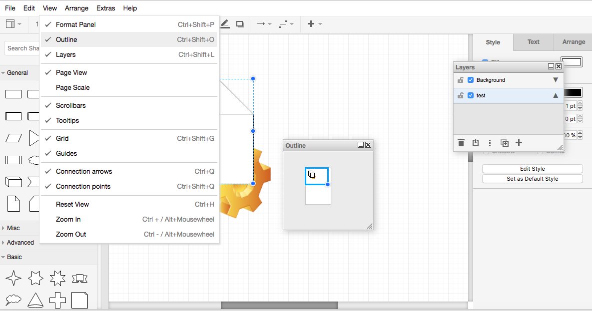Open the File menu

point(10,8)
